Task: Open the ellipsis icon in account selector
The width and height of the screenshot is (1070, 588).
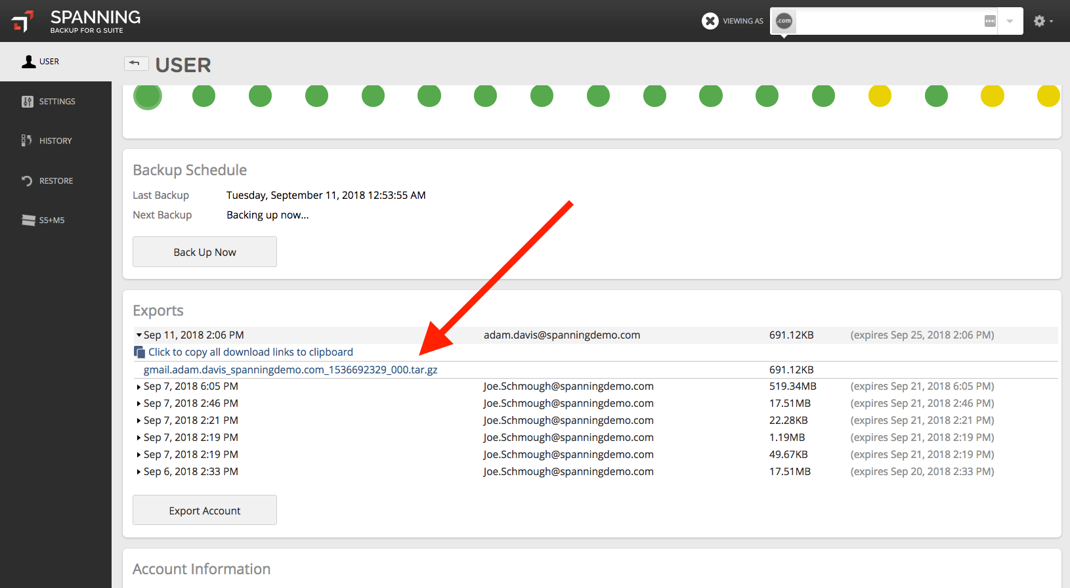Action: point(990,21)
